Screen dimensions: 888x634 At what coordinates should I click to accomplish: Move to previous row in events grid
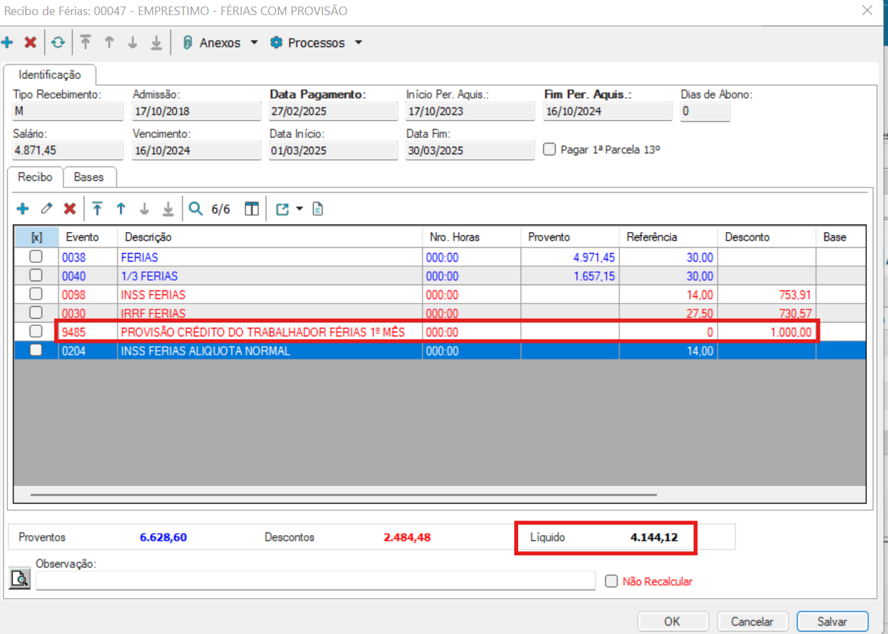point(121,209)
